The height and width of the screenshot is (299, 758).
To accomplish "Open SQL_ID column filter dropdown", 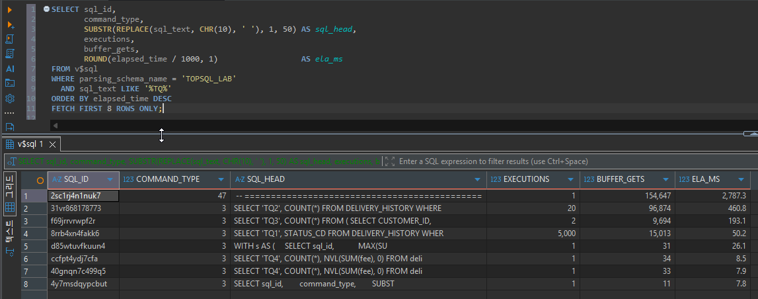I will point(110,179).
